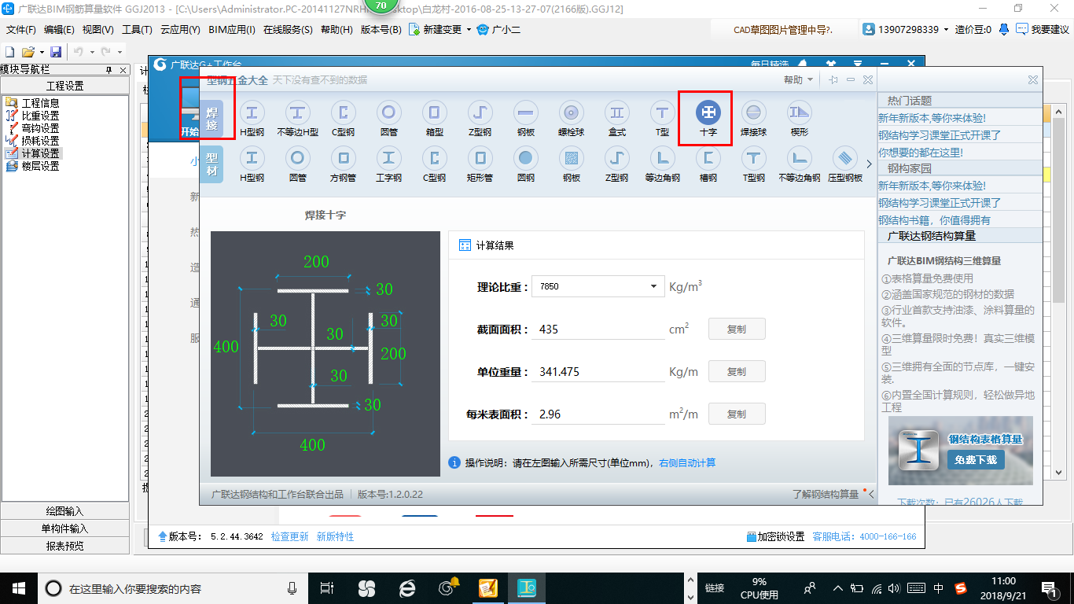The height and width of the screenshot is (604, 1074).
Task: Collapse side panel near 了解钢结构算量
Action: coord(870,493)
